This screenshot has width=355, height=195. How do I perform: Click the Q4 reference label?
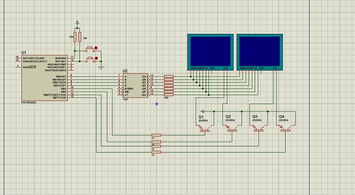coord(281,117)
